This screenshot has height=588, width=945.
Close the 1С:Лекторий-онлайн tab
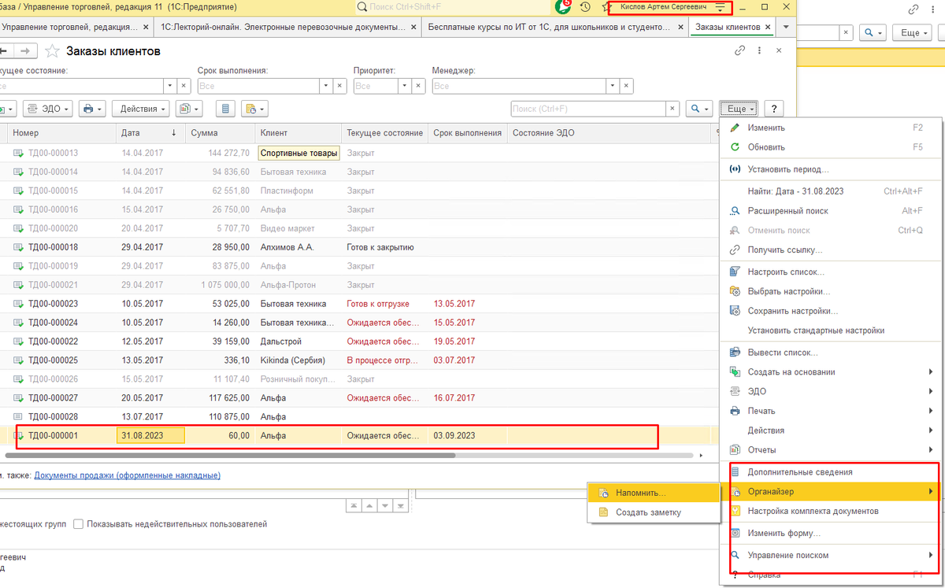click(x=414, y=27)
